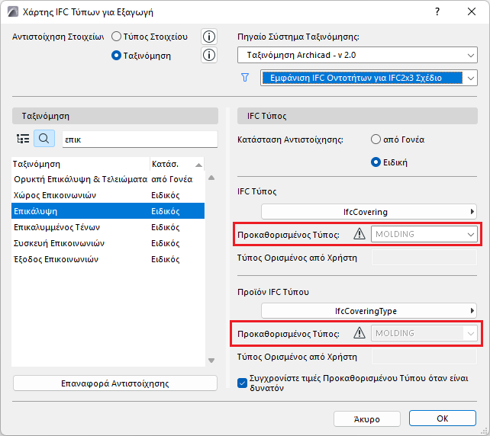This screenshot has width=490, height=436.
Task: Select the Τύπος Στοιχείου radio option
Action: 117,37
